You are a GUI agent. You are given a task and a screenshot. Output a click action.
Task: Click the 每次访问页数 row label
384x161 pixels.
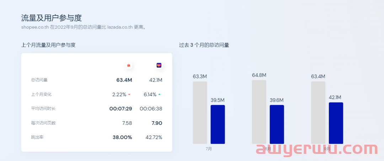click(43, 123)
